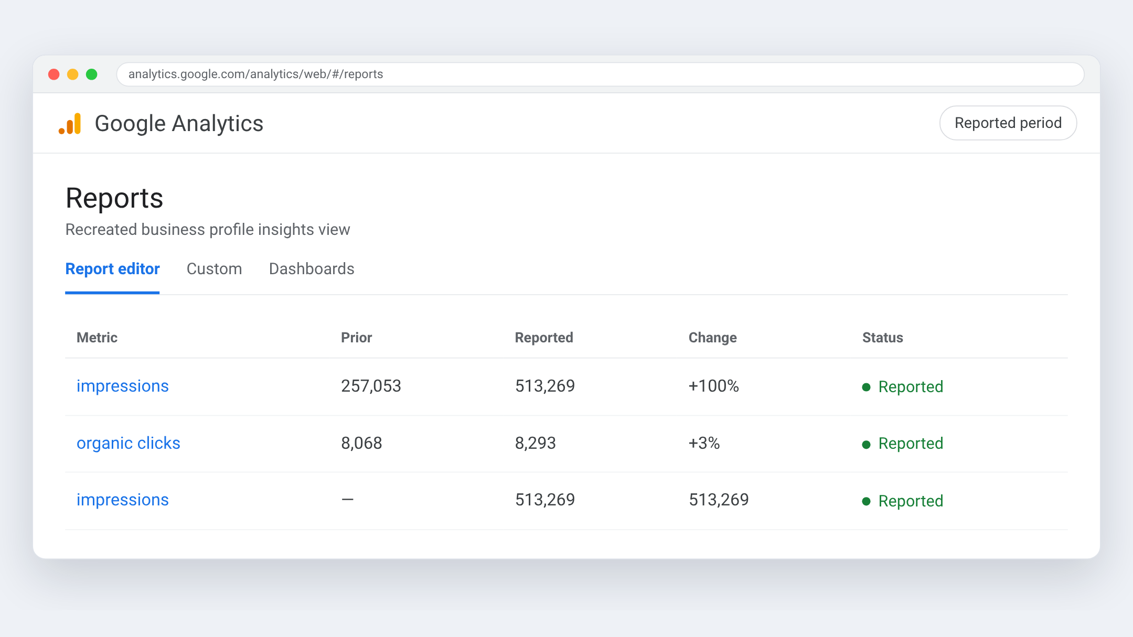Open impressions metric with dash prior value

click(123, 500)
